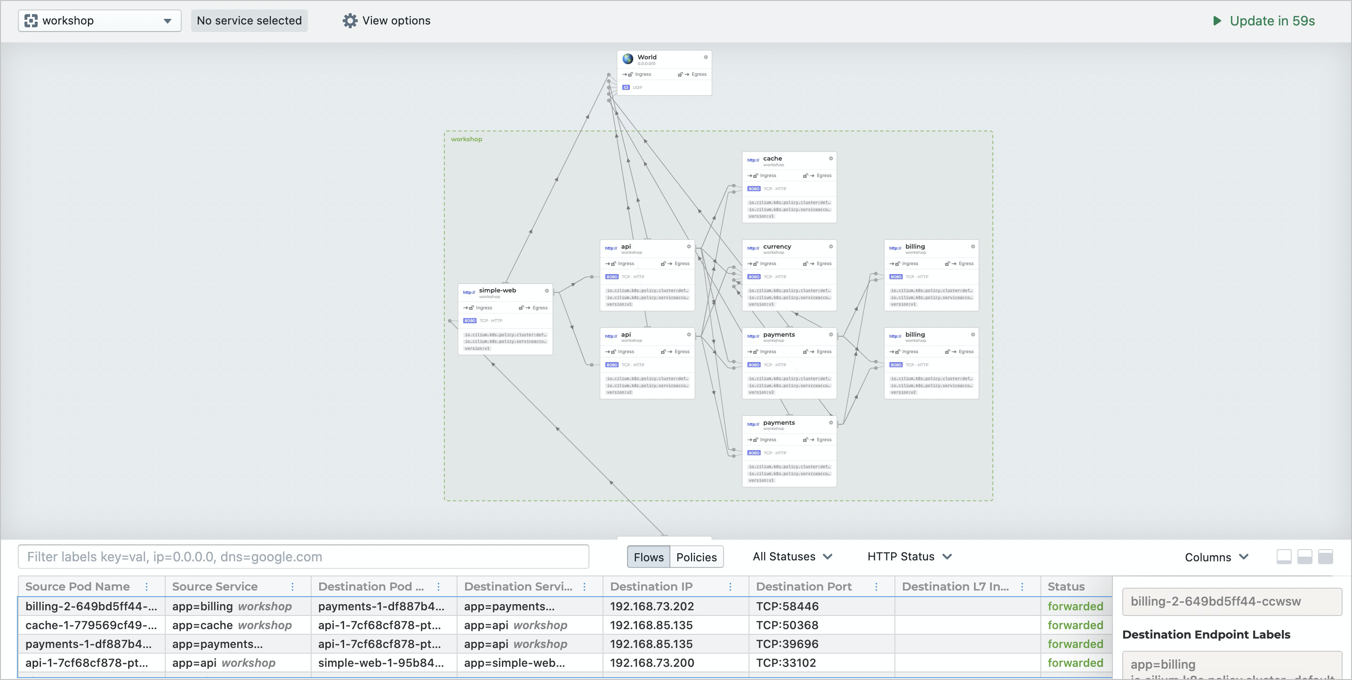Open Destination IP column menu dots
This screenshot has width=1352, height=680.
point(730,587)
